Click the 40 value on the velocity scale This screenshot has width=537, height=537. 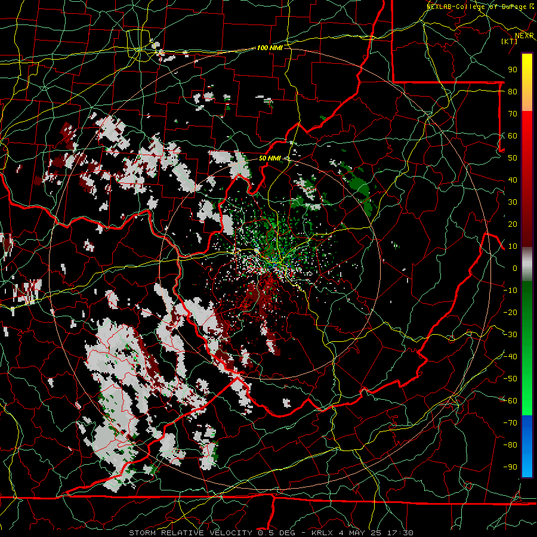pyautogui.click(x=513, y=180)
